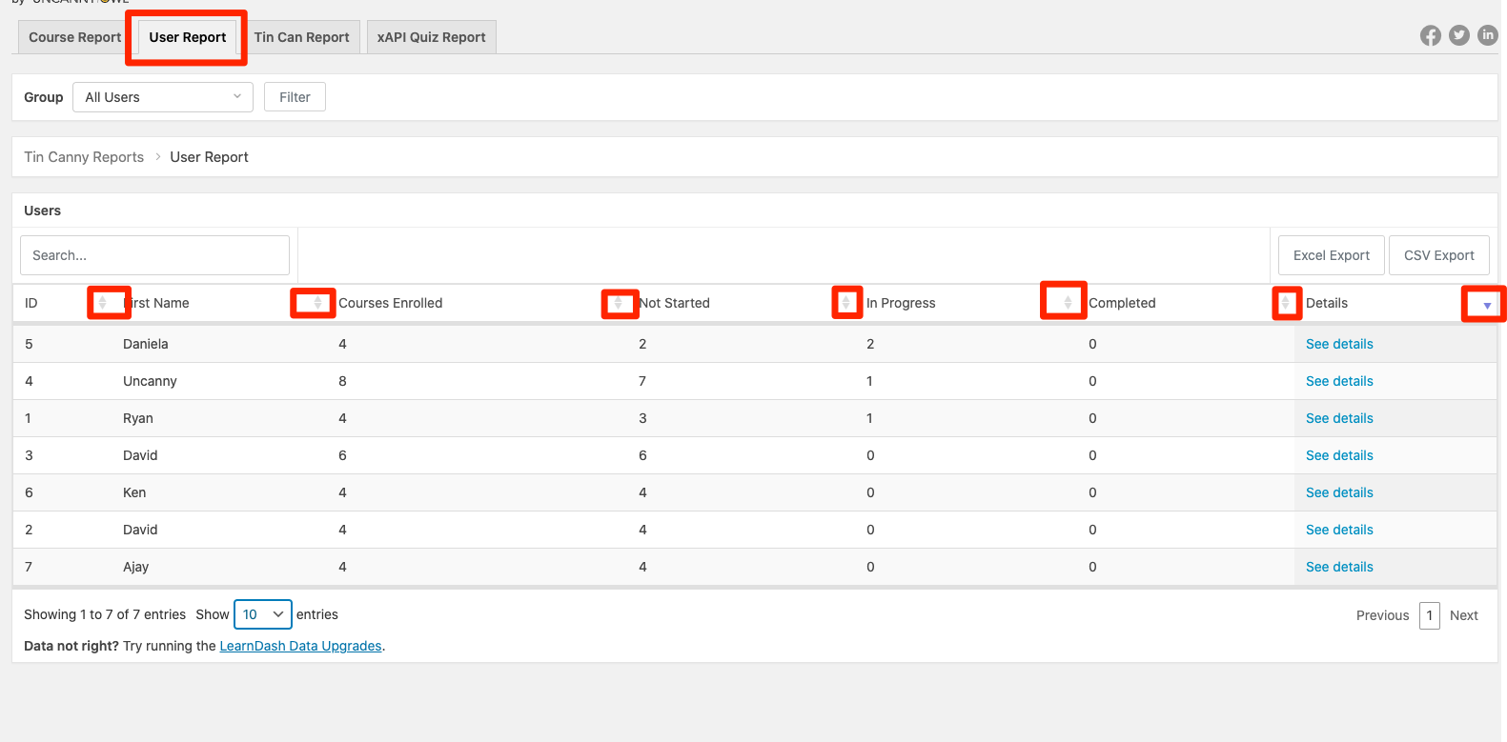Focus the Users search field
1507x742 pixels.
click(154, 255)
